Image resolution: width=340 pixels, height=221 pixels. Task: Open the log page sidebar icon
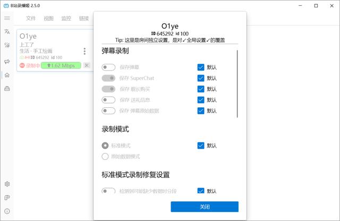click(x=7, y=198)
